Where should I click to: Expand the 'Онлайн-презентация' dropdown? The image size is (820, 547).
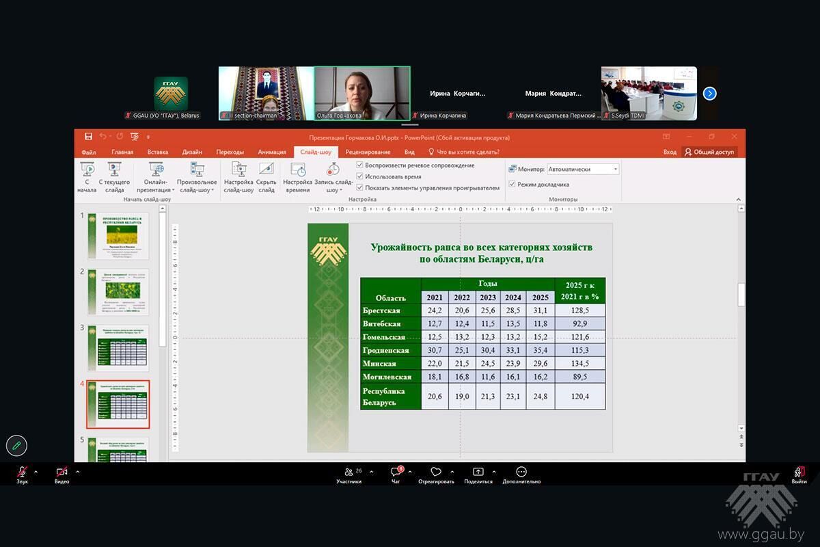click(x=156, y=190)
